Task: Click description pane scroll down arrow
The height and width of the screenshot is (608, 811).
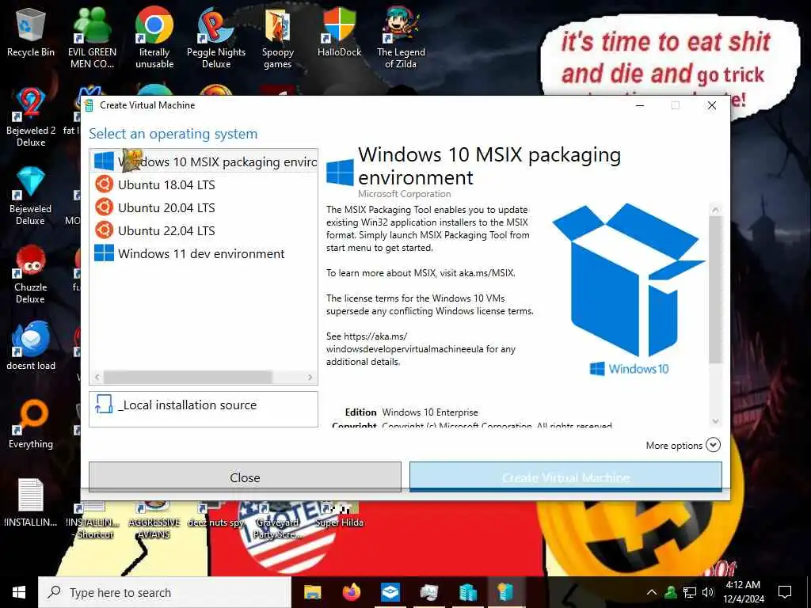Action: click(715, 421)
